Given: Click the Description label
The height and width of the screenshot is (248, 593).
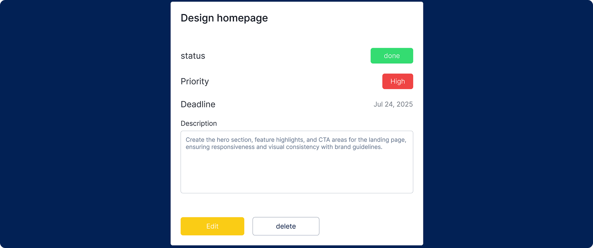Looking at the screenshot, I should point(199,123).
